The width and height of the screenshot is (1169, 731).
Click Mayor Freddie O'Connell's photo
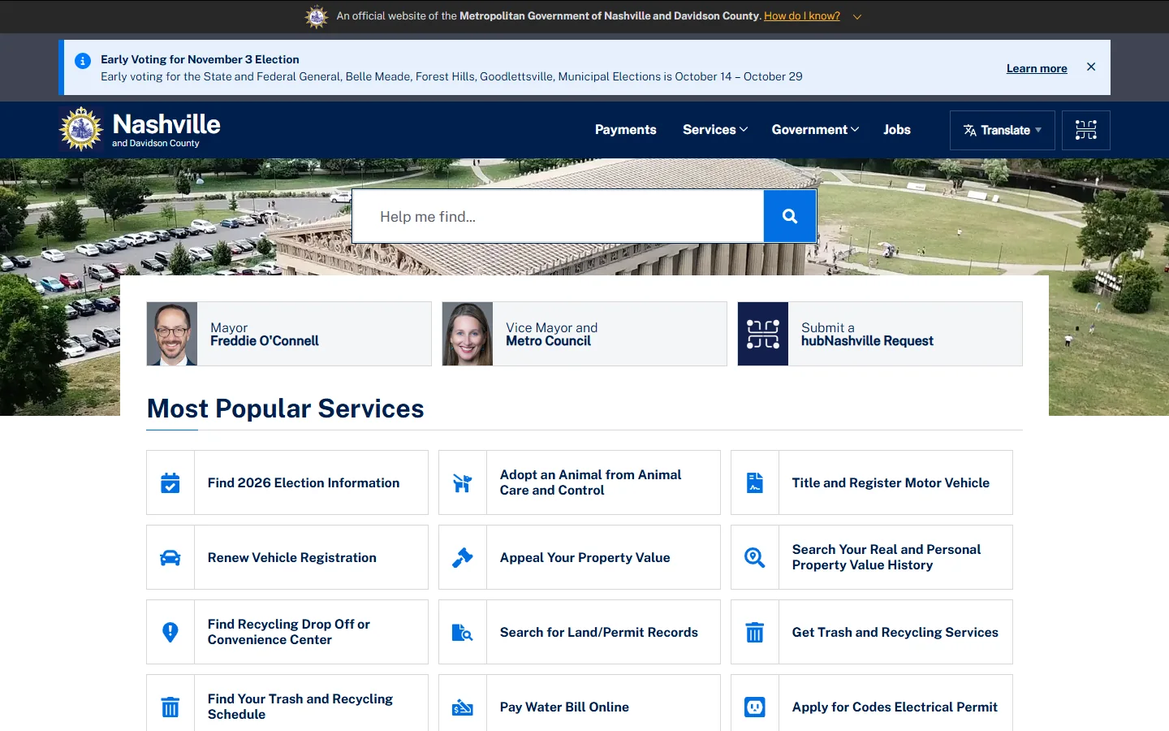[x=172, y=334]
